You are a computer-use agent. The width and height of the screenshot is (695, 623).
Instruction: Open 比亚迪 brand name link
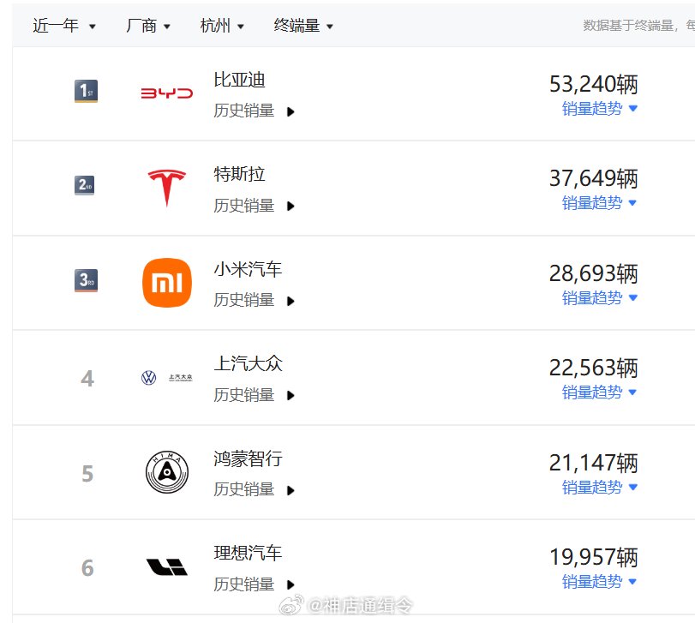point(239,81)
